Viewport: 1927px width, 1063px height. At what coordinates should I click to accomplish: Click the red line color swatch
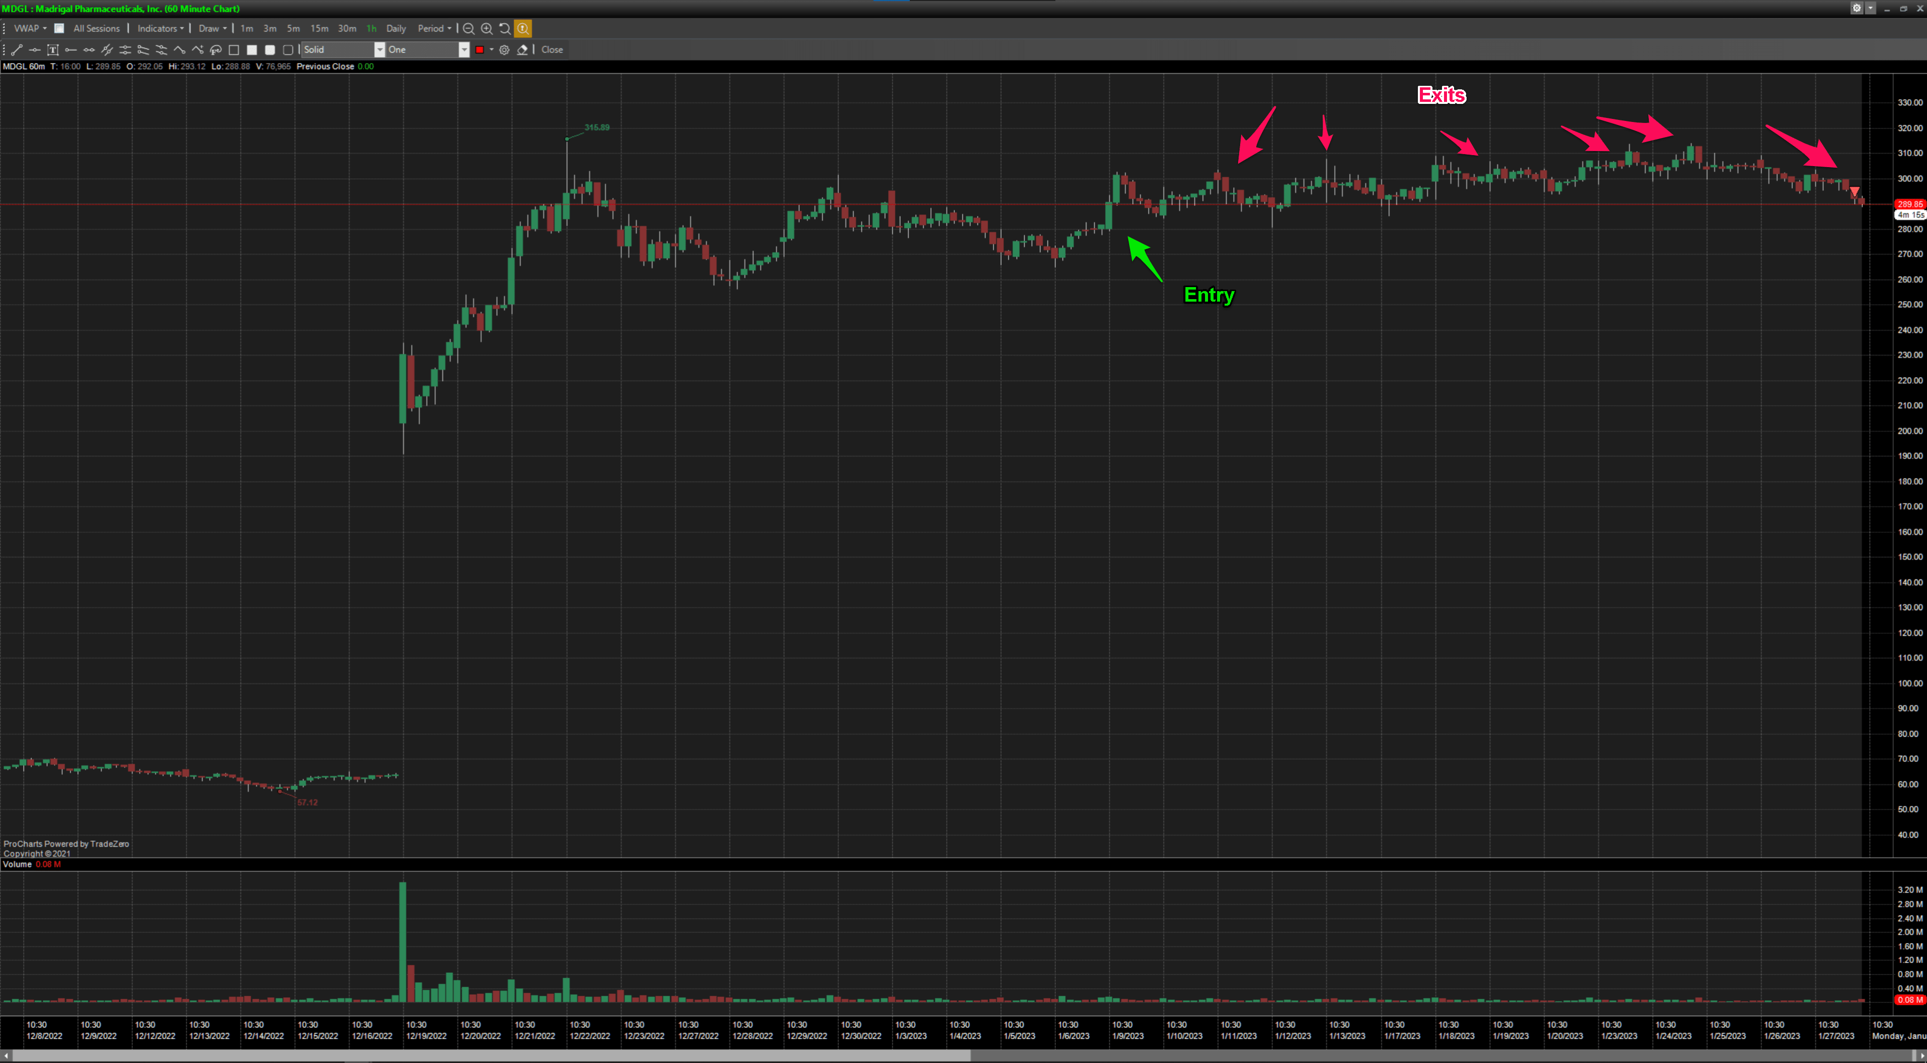[479, 50]
